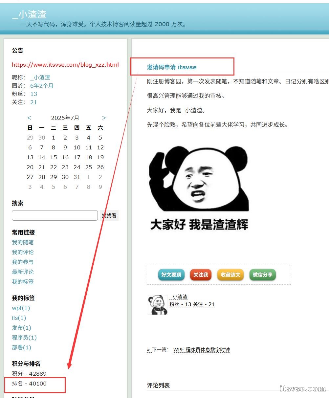The image size is (329, 398).
Task: Open the wpf(1) tag
Action: (21, 308)
